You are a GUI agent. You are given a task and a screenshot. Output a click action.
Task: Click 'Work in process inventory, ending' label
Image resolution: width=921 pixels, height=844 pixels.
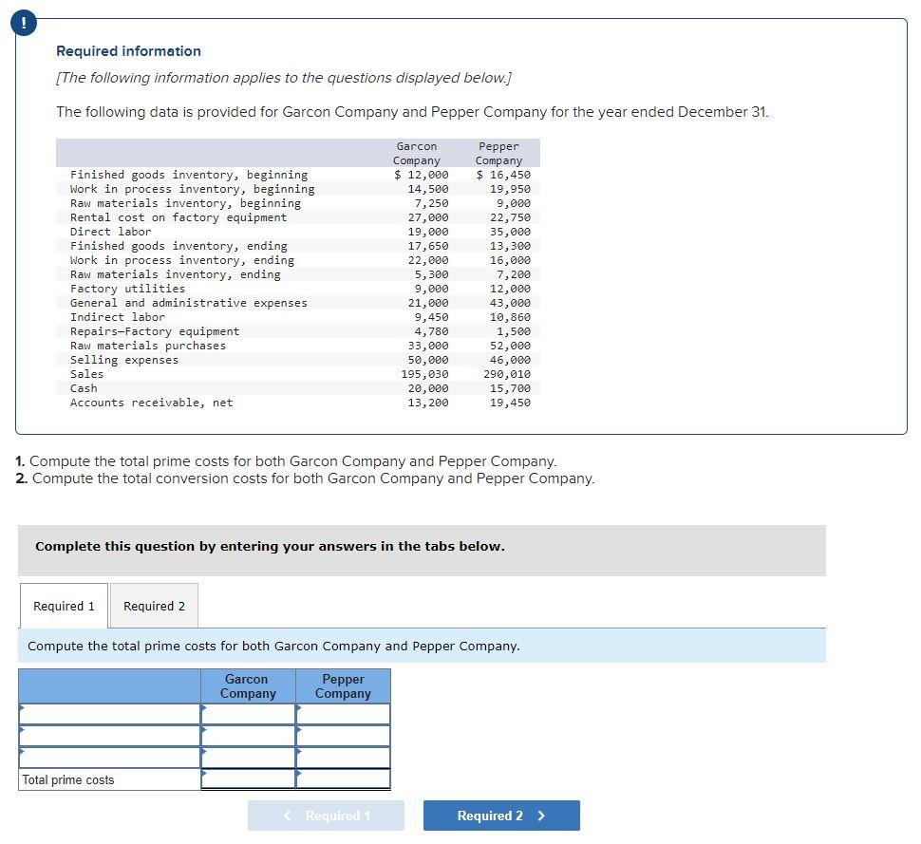[182, 260]
